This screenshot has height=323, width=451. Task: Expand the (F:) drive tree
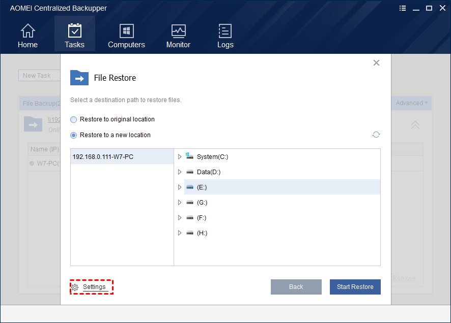pyautogui.click(x=180, y=217)
